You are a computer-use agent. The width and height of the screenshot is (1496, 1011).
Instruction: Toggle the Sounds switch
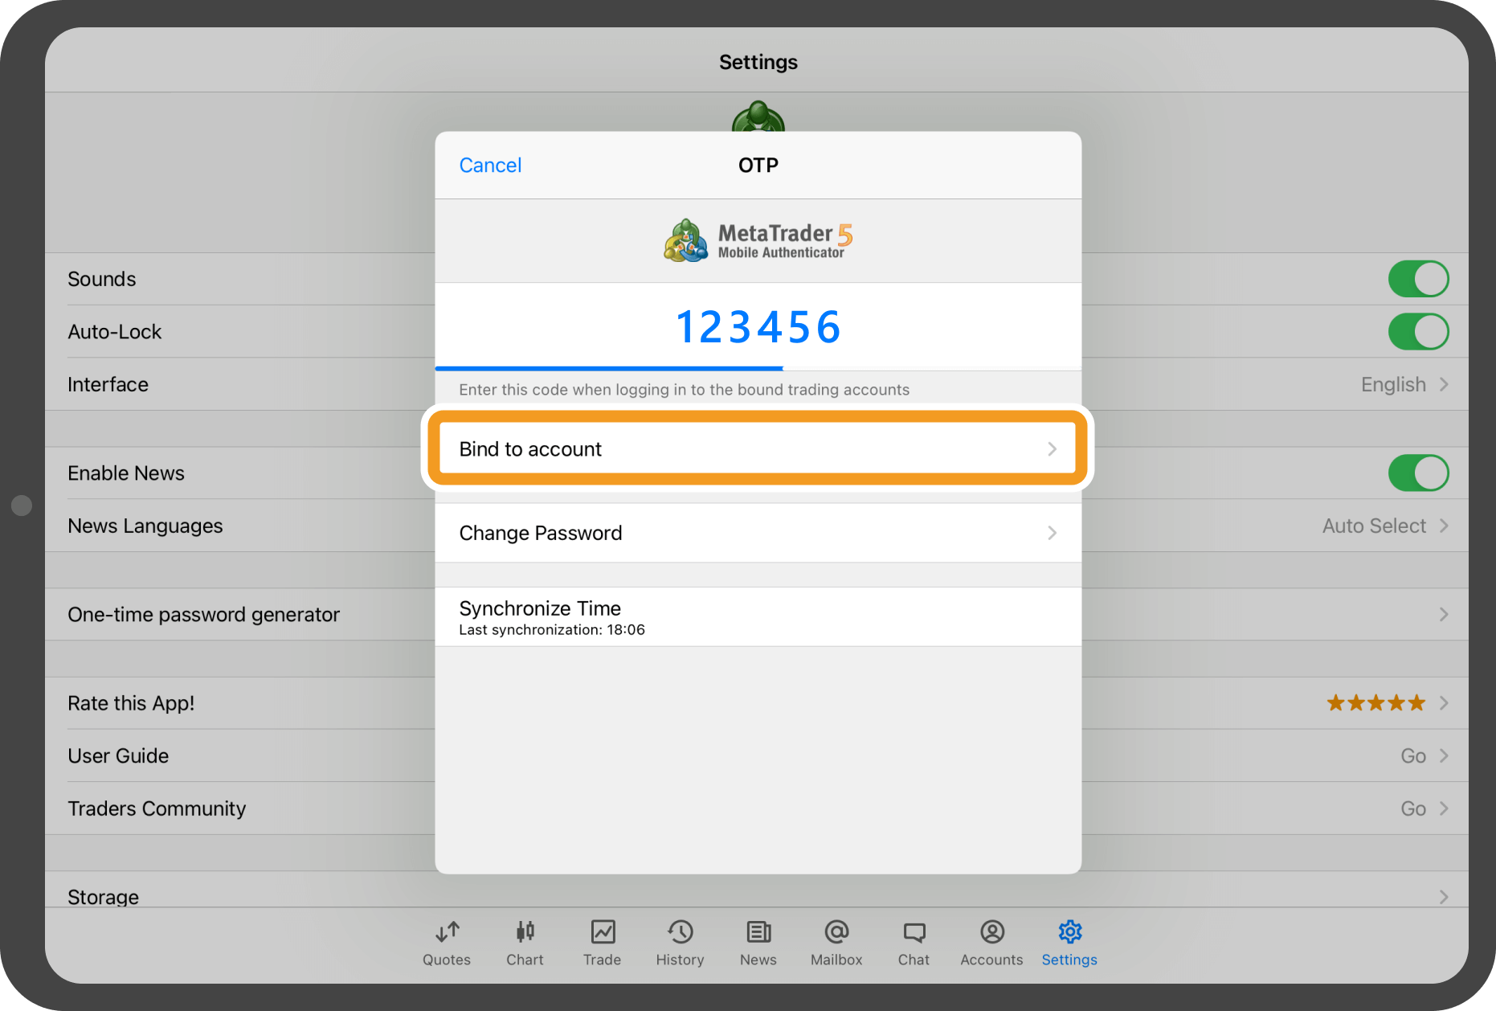pyautogui.click(x=1418, y=279)
